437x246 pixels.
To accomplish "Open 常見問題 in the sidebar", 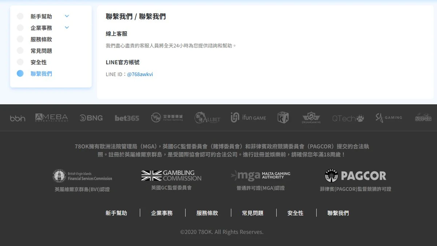I will [41, 51].
